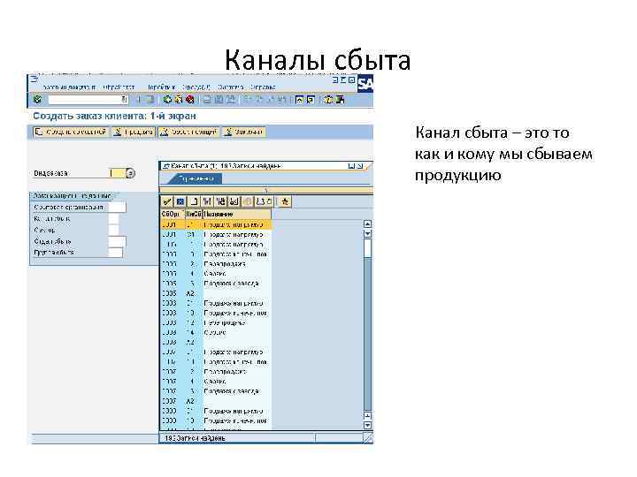This screenshot has width=637, height=477.
Task: Click the blue Cancel icon in popup toolbar
Action: pos(180,201)
